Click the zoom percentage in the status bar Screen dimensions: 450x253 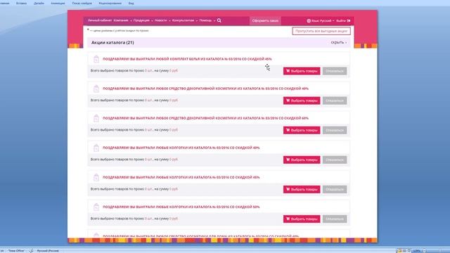pos(417,251)
